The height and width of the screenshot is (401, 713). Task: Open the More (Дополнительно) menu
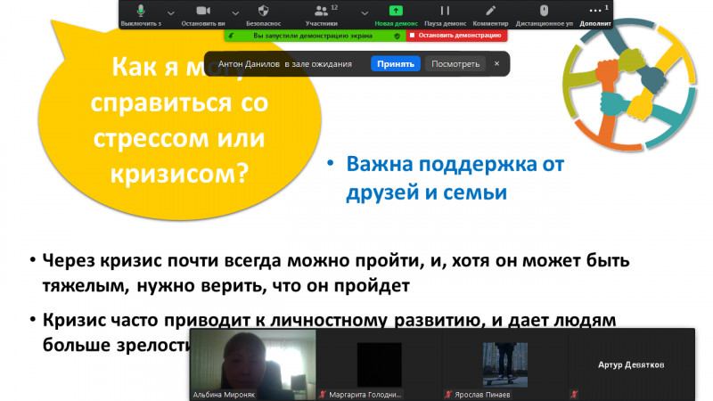pos(595,14)
